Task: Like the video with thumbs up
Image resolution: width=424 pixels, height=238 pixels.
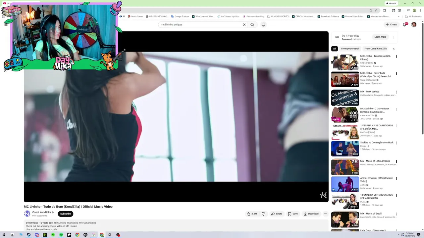Action: coord(252,214)
